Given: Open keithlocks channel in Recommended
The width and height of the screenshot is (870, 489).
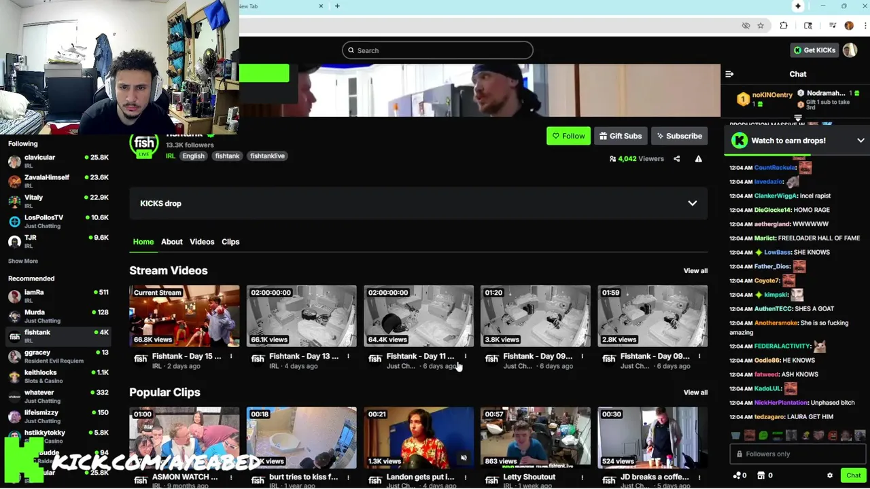Looking at the screenshot, I should 58,376.
